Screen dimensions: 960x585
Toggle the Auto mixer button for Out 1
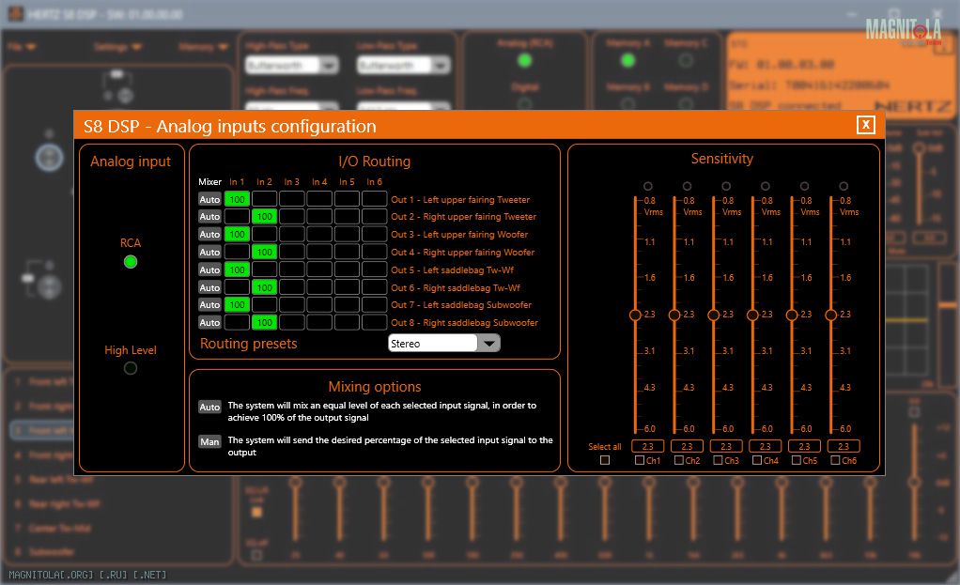point(209,199)
